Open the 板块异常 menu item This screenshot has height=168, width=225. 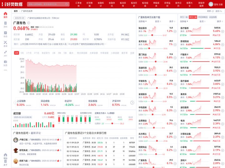(123, 4)
